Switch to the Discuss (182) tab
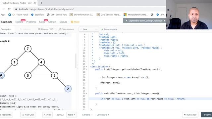 pos(46,29)
